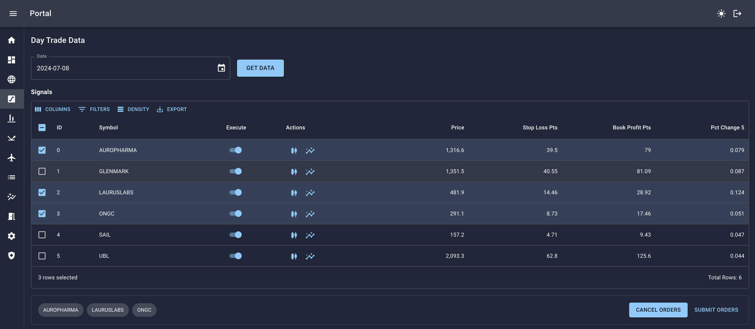Open the globe icon in sidebar
Image resolution: width=755 pixels, height=329 pixels.
click(11, 79)
